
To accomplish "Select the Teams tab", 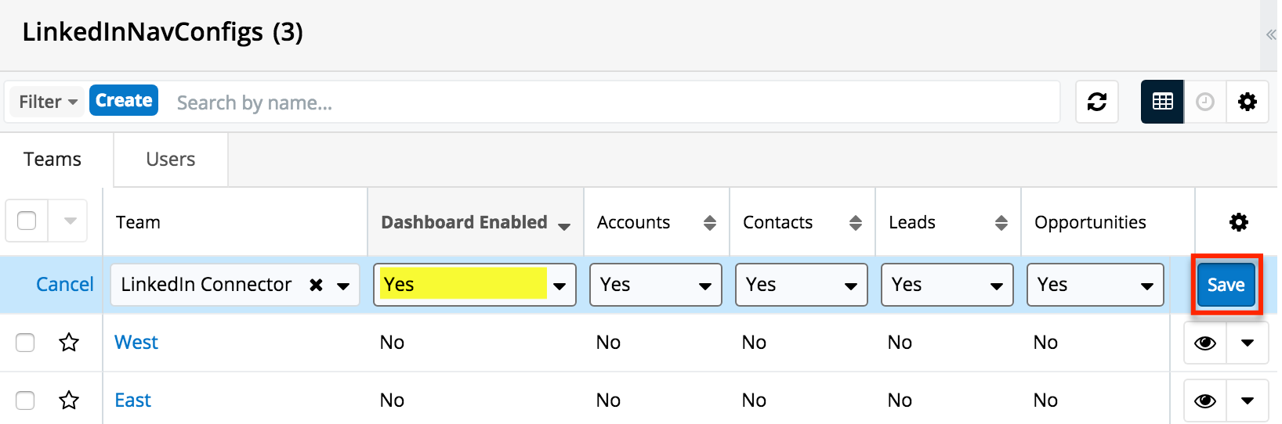I will (x=53, y=160).
